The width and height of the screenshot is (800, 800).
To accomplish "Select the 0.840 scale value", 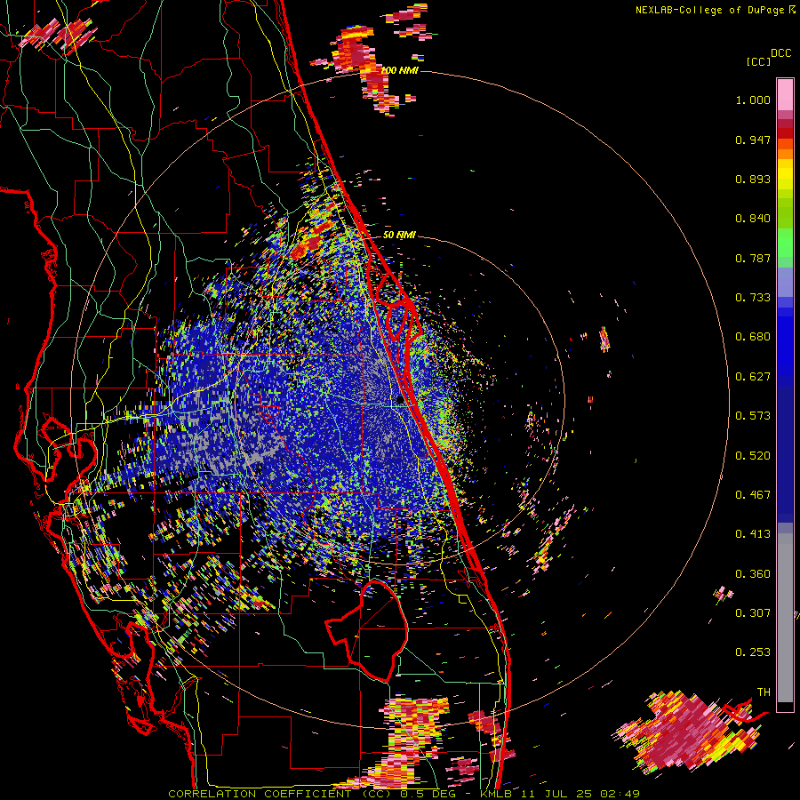I will point(753,219).
